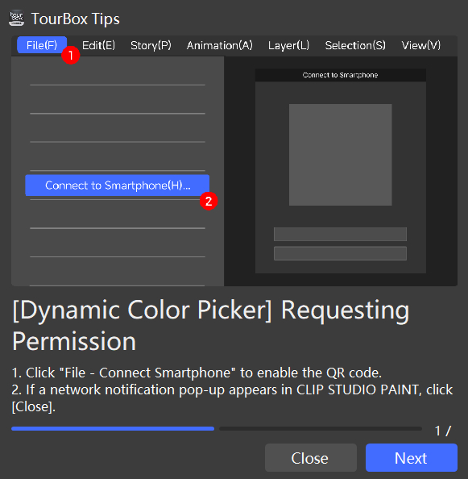Open the View(V) menu in illustration
This screenshot has height=479, width=468.
click(x=421, y=45)
